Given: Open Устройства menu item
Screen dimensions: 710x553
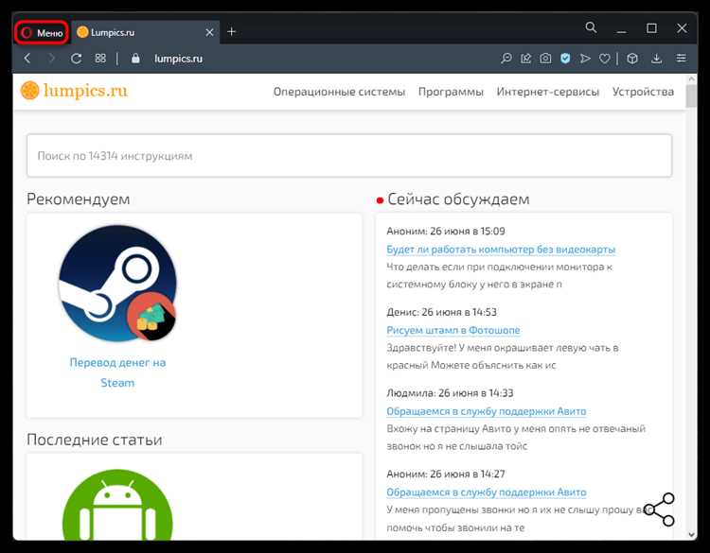Looking at the screenshot, I should tap(643, 92).
